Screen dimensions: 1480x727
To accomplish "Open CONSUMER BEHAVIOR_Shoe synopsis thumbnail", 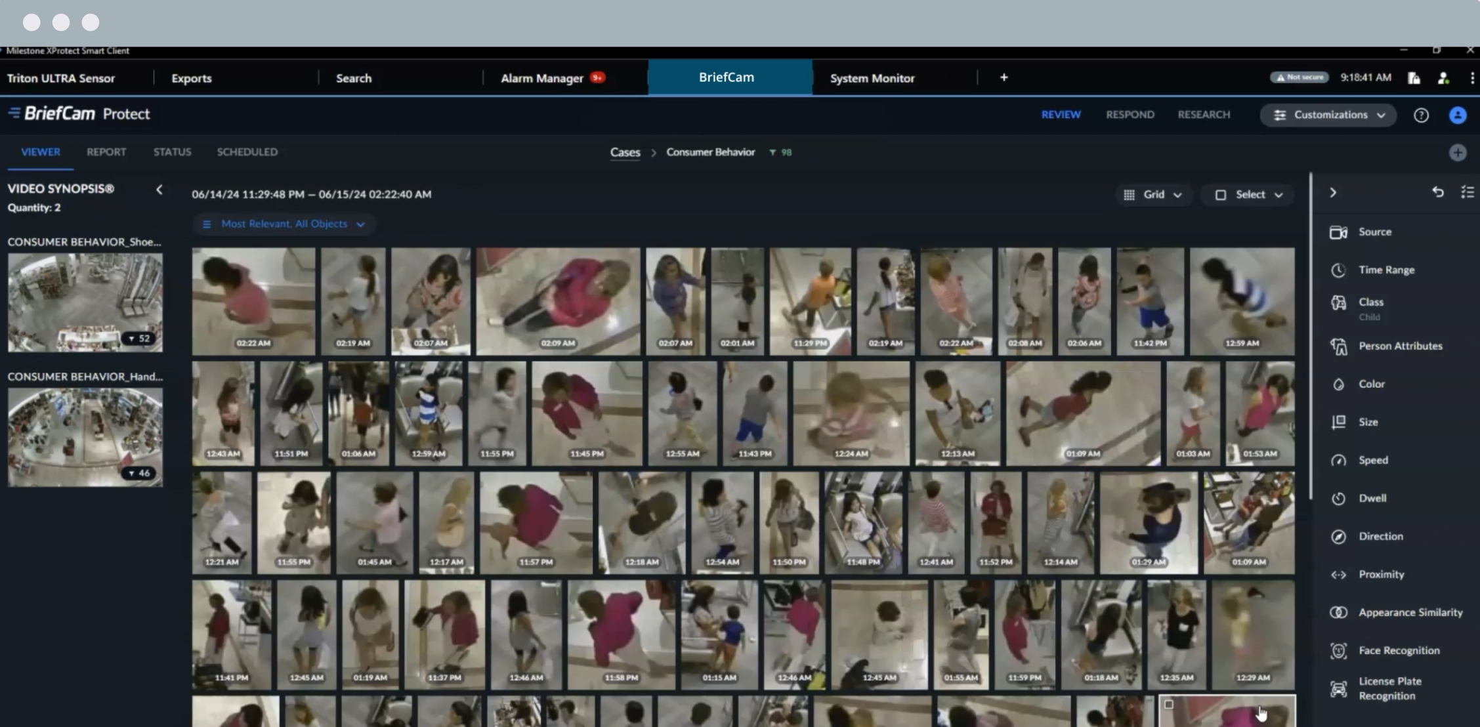I will (85, 302).
